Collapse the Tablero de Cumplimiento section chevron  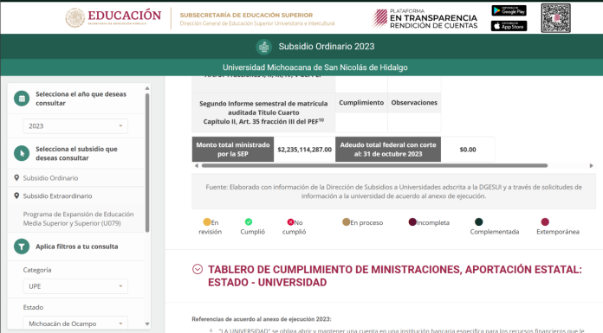[x=198, y=269]
